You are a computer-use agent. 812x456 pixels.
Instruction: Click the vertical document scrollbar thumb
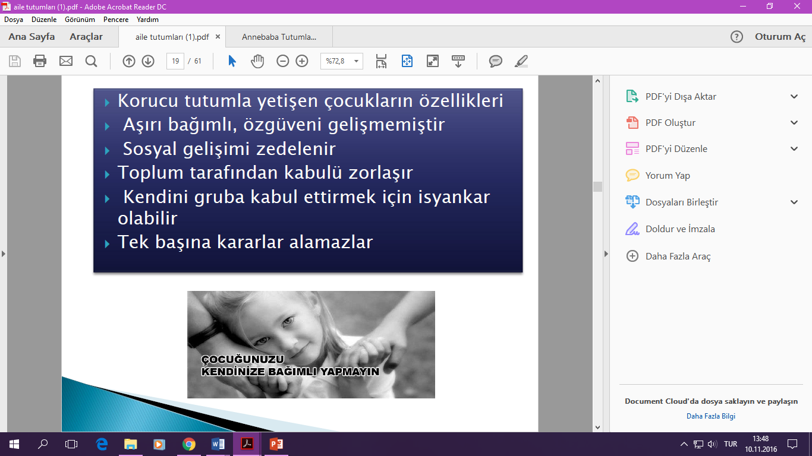(597, 186)
